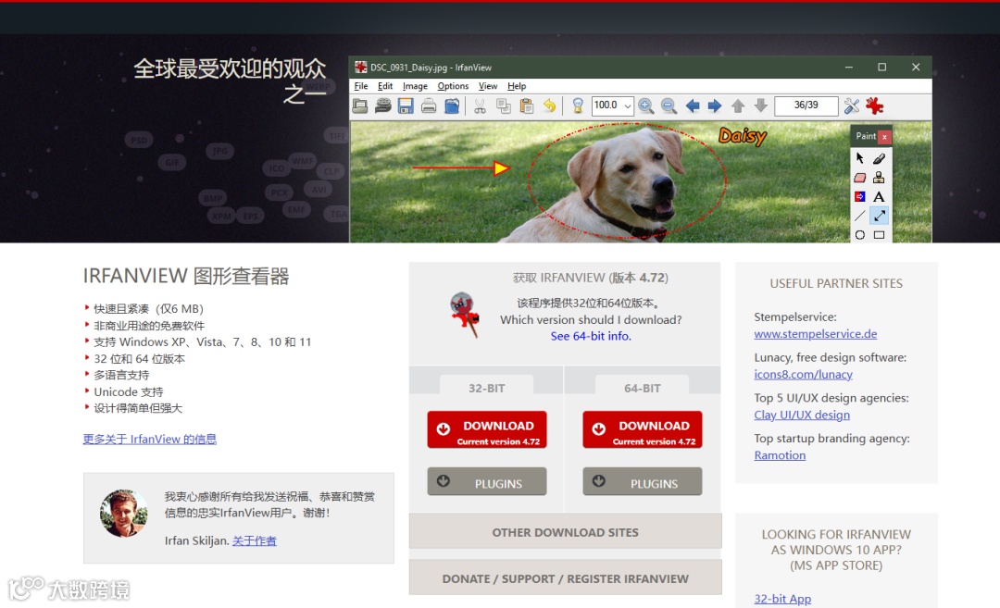Open the icons8.com/lunacy link
Screen dimensions: 1000x608
803,374
